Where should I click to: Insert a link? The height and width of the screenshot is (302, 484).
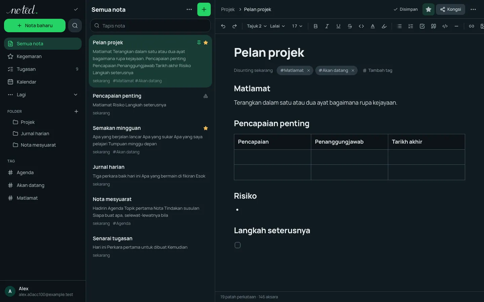472,26
